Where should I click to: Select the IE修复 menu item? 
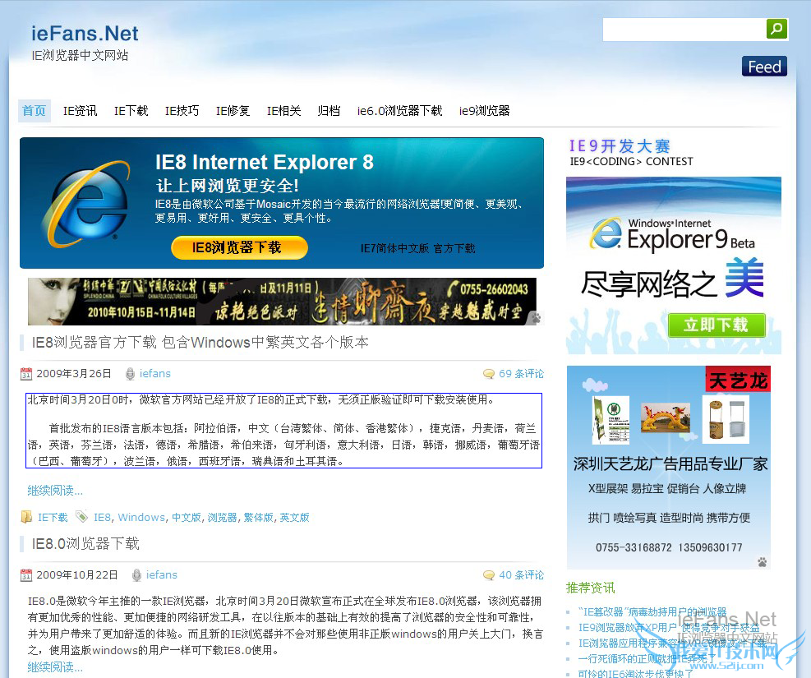[233, 110]
